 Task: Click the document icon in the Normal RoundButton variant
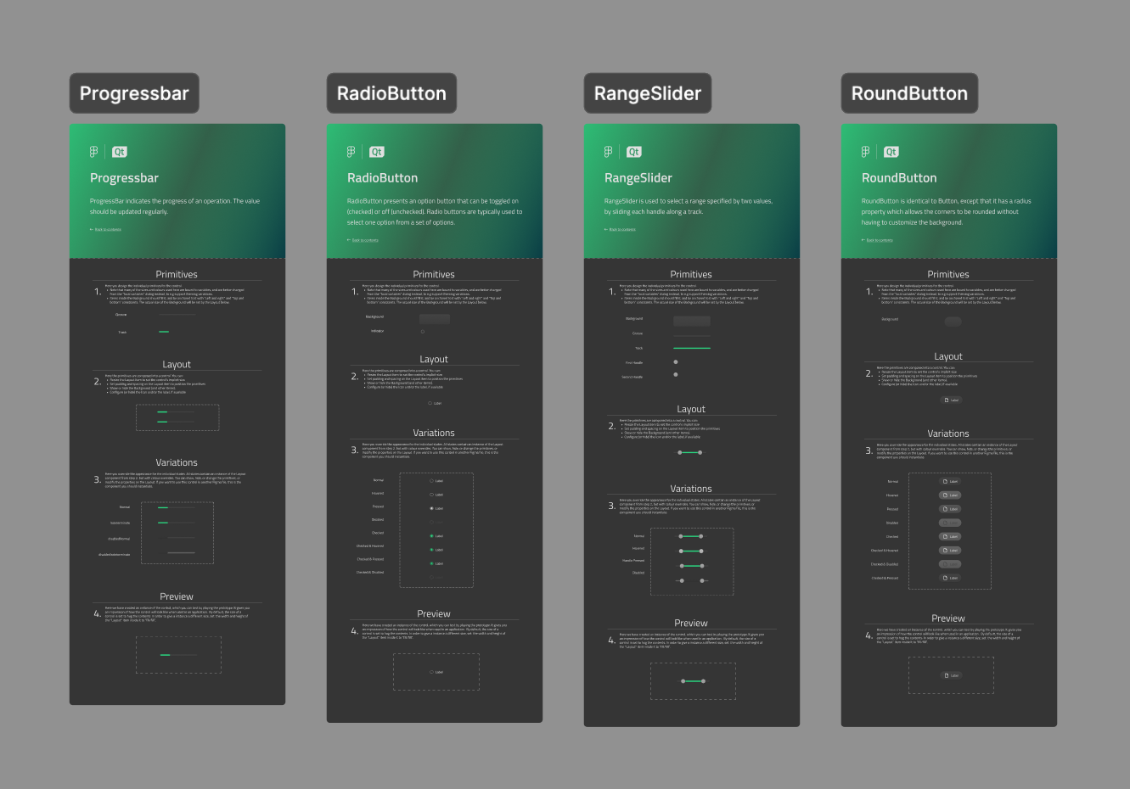[x=945, y=481]
